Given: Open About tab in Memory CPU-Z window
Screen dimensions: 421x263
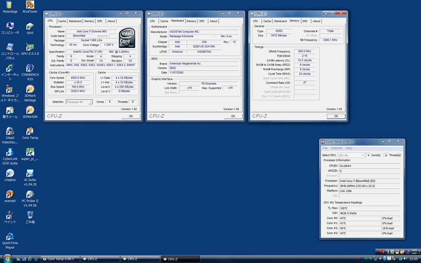Looking at the screenshot, I should 316,21.
